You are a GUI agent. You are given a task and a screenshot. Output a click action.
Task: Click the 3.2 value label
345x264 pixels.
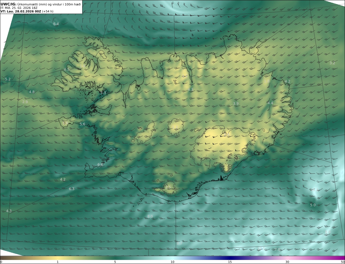click(x=332, y=63)
